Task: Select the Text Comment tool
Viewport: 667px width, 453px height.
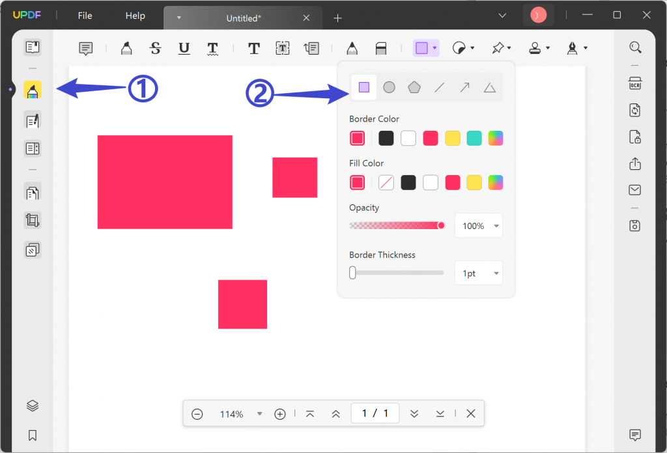Action: (x=253, y=48)
